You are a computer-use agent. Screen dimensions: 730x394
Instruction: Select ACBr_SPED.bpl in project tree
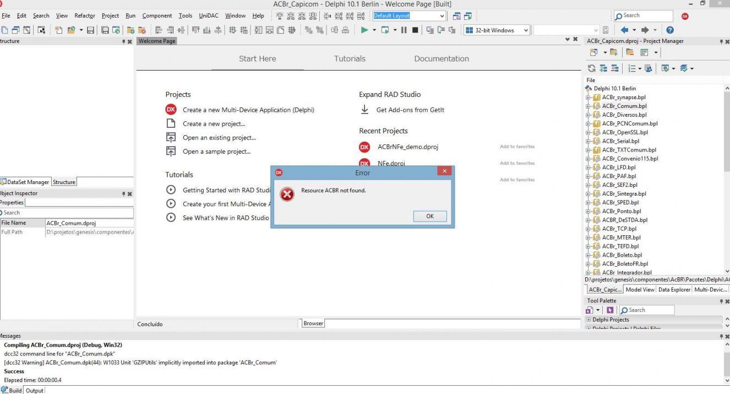[x=620, y=202]
